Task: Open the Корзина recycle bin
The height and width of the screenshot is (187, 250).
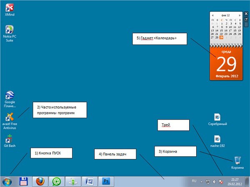Action: pos(237,162)
